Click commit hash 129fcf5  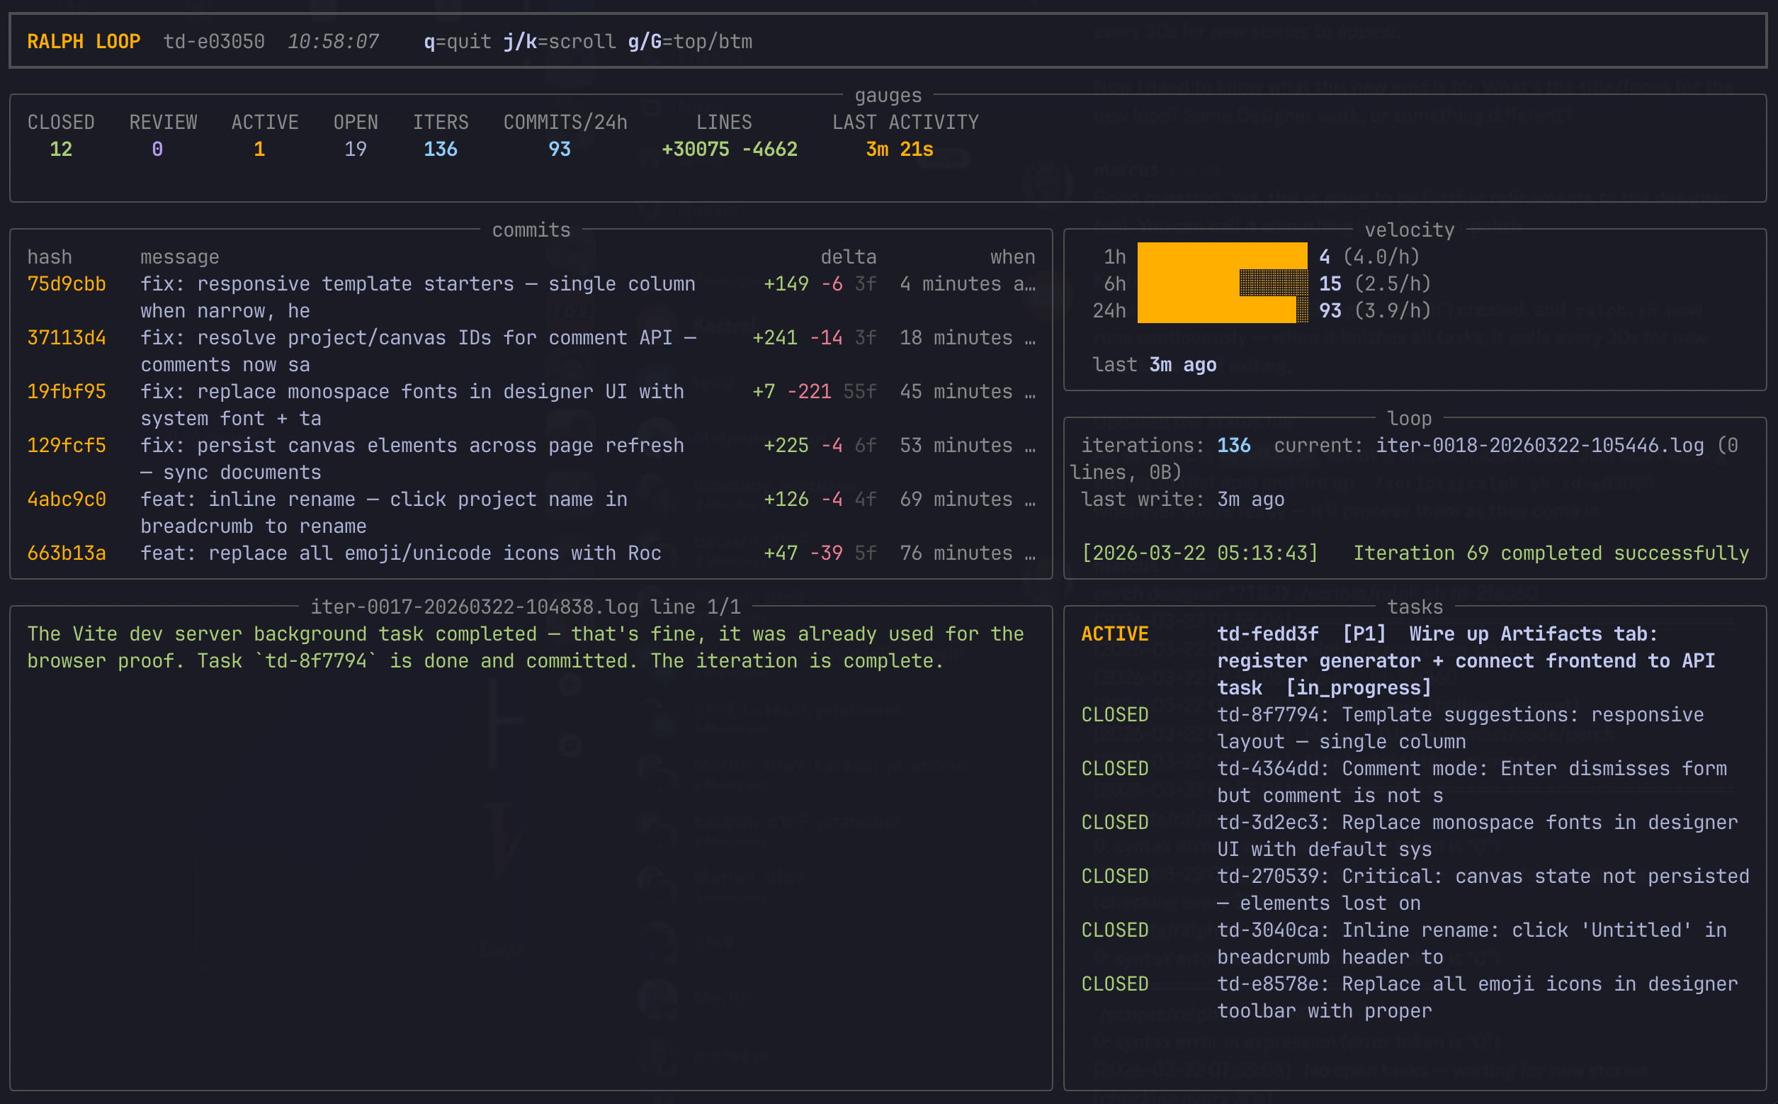pos(67,446)
